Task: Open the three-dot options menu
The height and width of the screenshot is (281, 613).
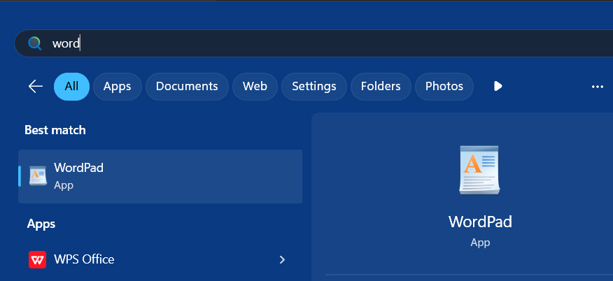Action: click(x=598, y=87)
